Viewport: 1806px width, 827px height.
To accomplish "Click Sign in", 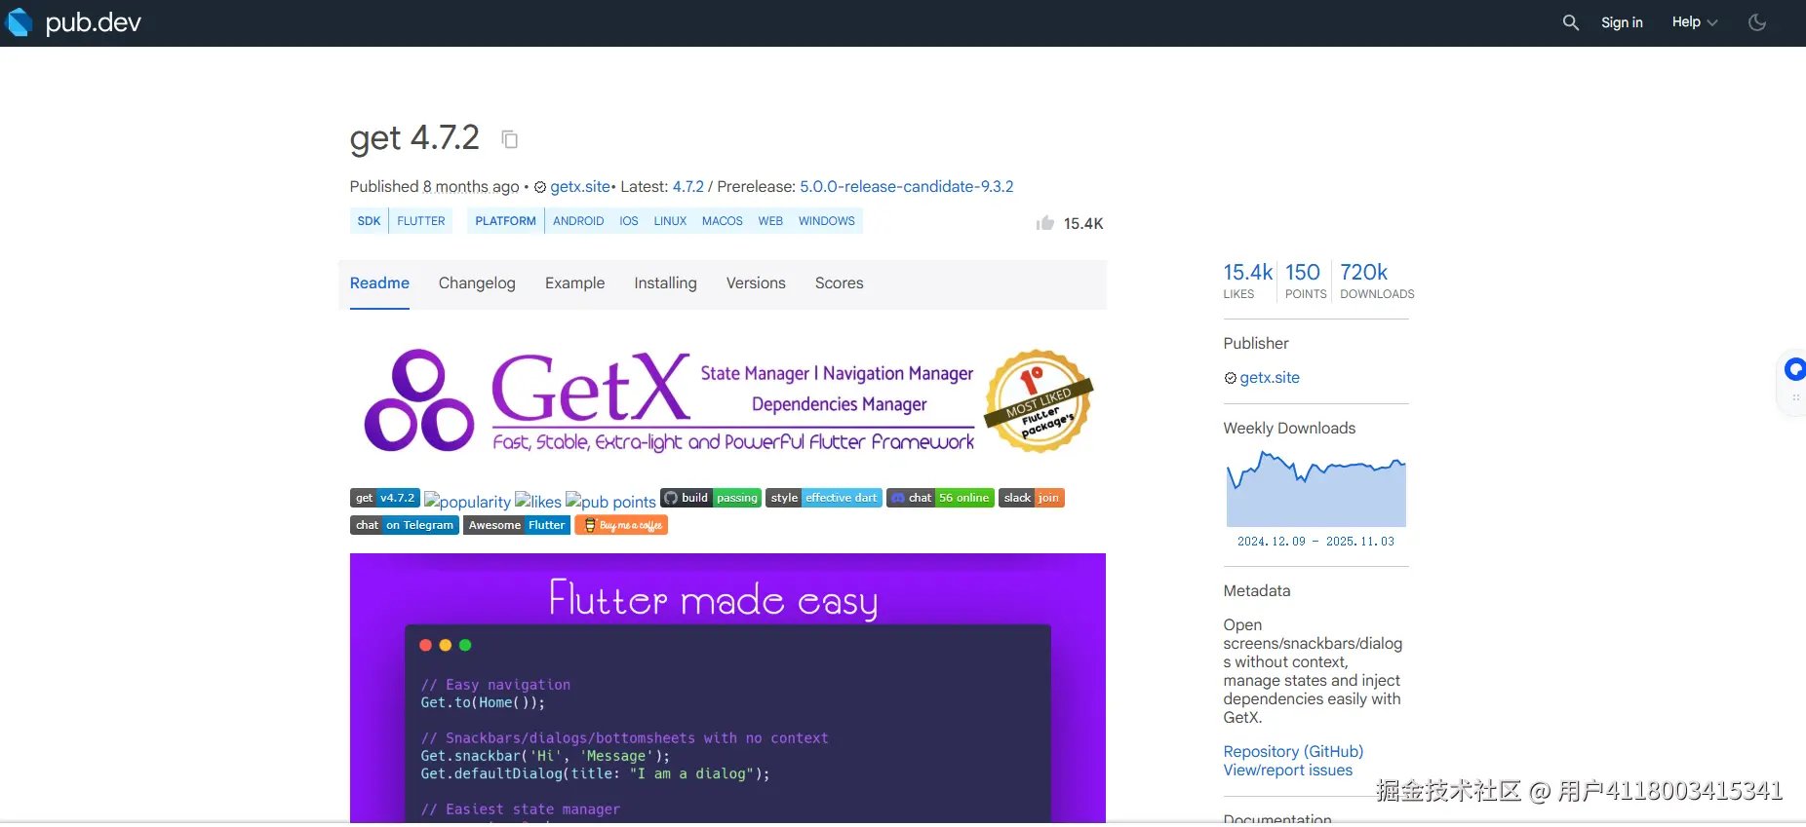I will 1622,22.
